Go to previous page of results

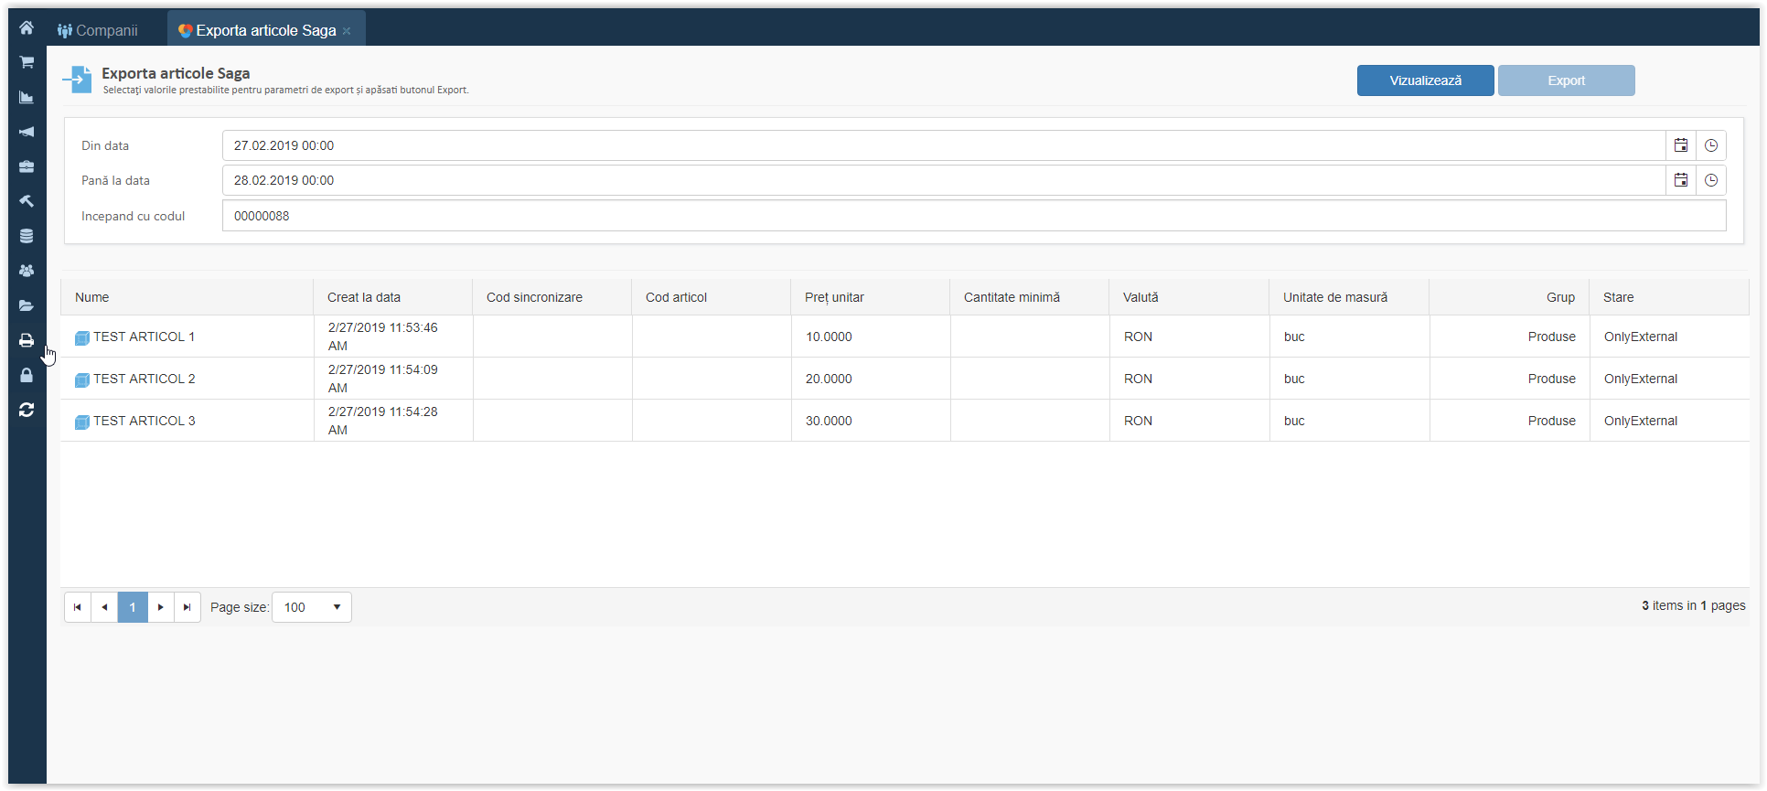[x=104, y=607]
